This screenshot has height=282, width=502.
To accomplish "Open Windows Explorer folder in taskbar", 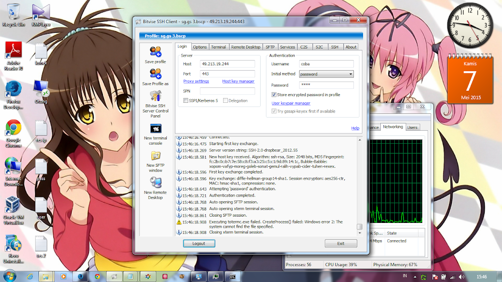I will pyautogui.click(x=46, y=277).
